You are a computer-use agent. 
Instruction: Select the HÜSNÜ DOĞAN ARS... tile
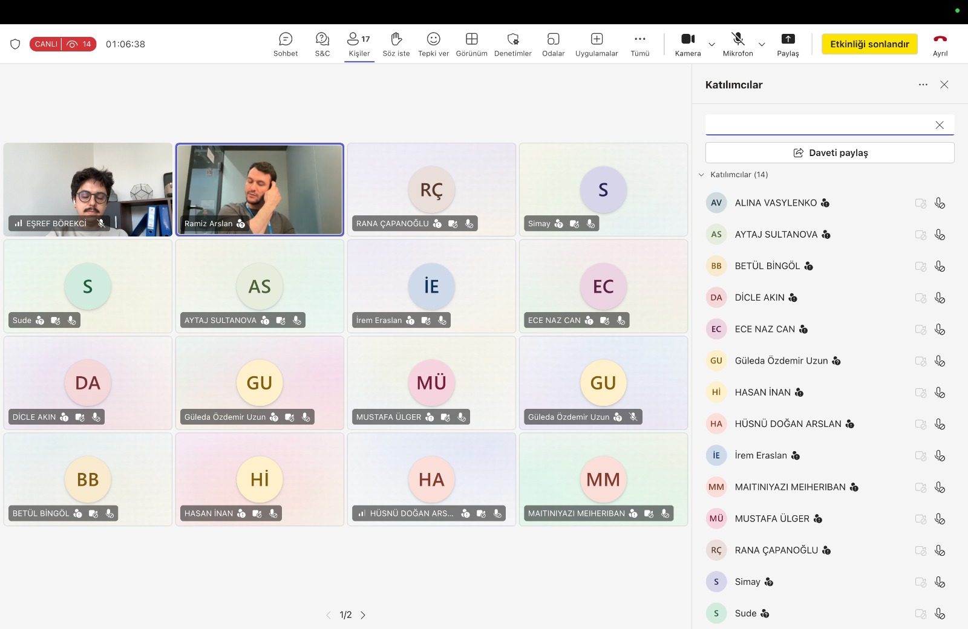(431, 479)
